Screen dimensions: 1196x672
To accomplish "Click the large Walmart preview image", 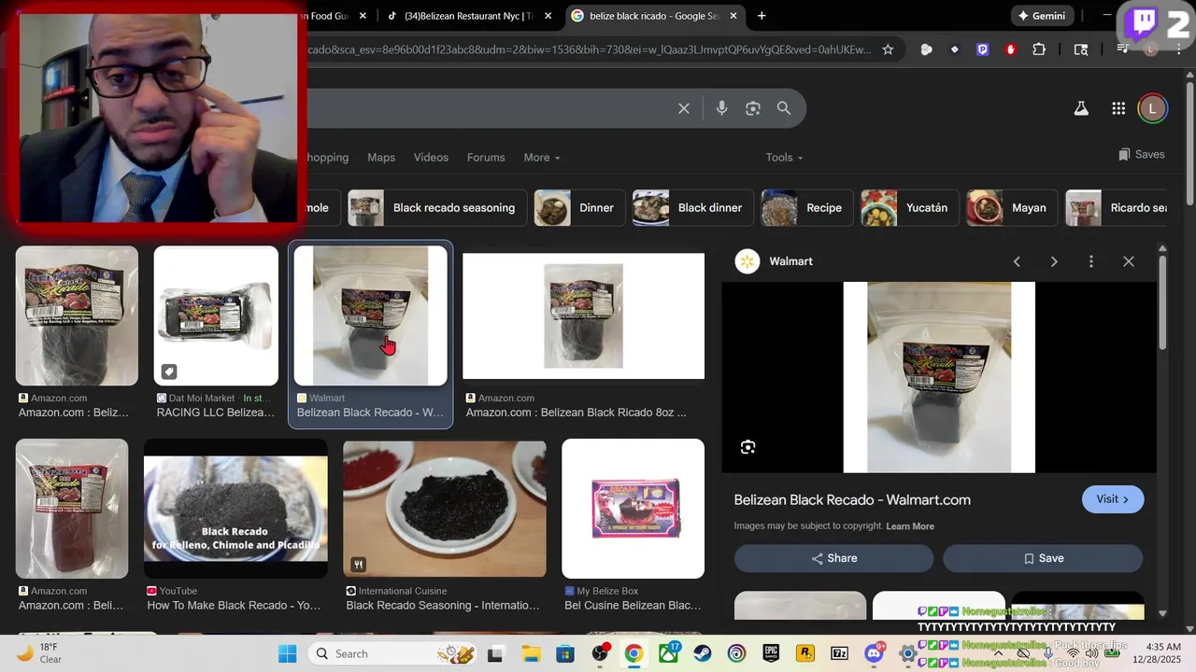I will 939,377.
